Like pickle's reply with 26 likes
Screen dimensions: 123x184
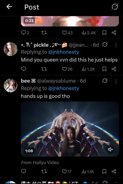tap(67, 69)
